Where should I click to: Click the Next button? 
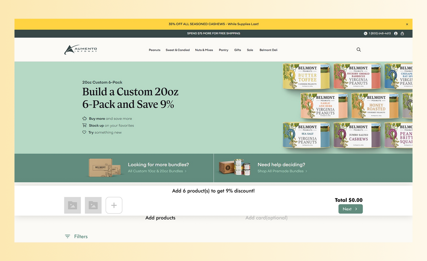[350, 209]
